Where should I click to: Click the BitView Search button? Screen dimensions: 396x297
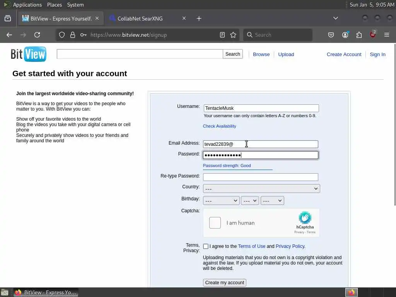tap(232, 54)
